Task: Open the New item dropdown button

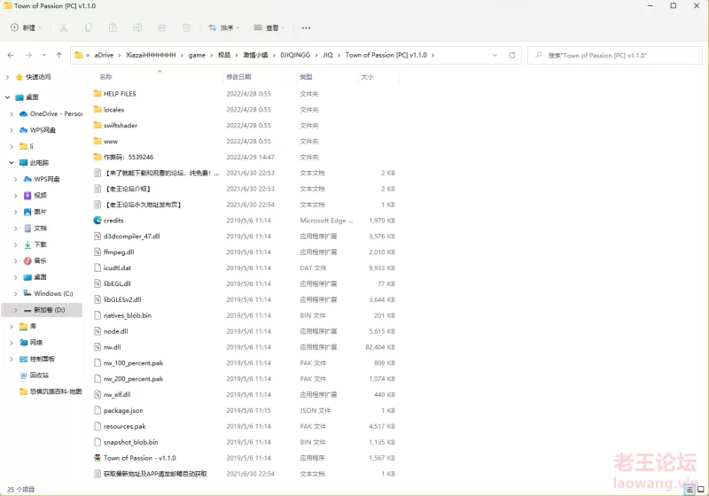Action: (26, 28)
